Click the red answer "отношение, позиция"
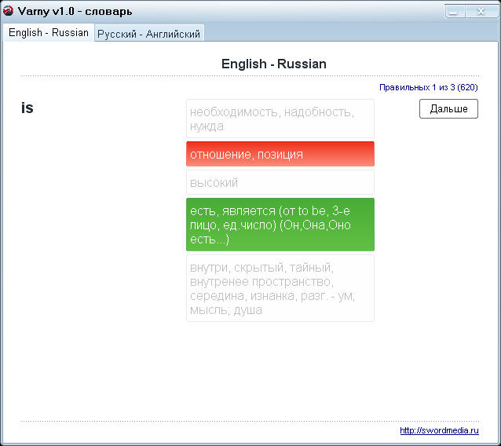The width and height of the screenshot is (501, 446). pos(280,154)
